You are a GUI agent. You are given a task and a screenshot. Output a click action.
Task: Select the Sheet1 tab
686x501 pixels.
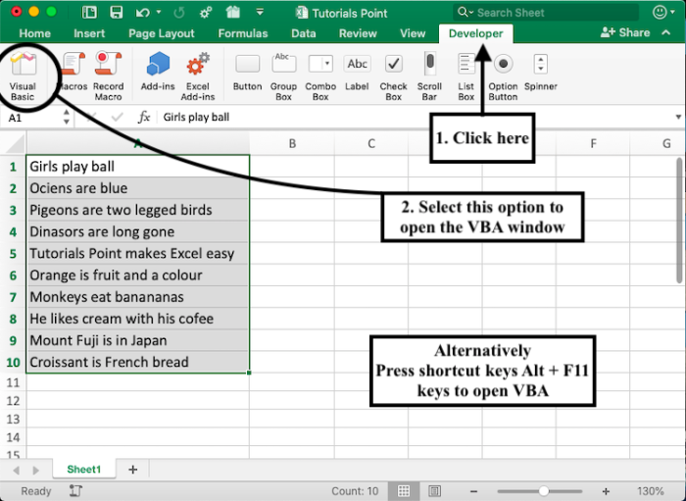[84, 469]
